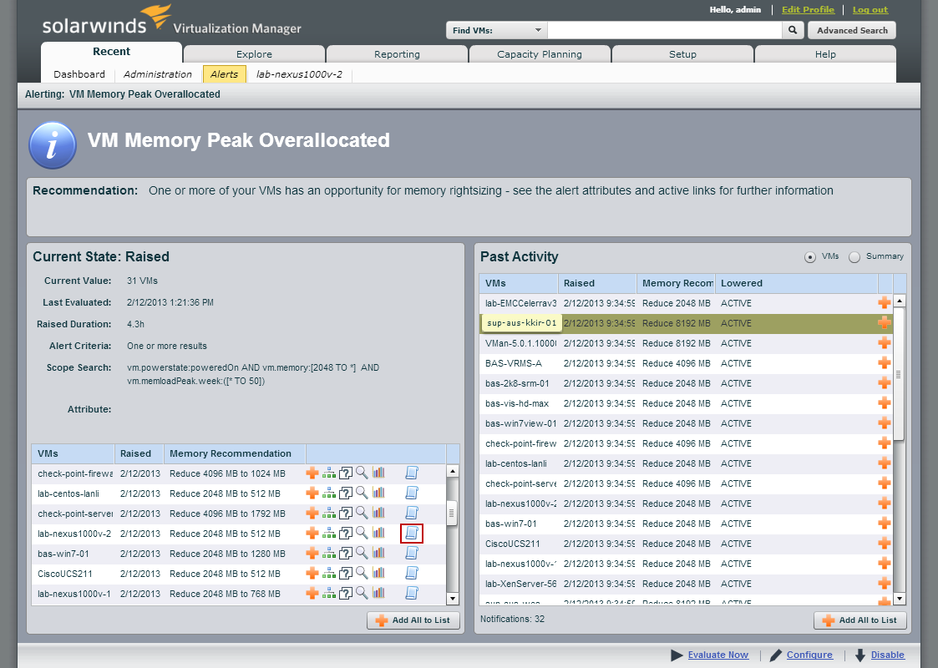Open environment map icon for check-point-firewall row
This screenshot has height=668, width=938.
328,473
